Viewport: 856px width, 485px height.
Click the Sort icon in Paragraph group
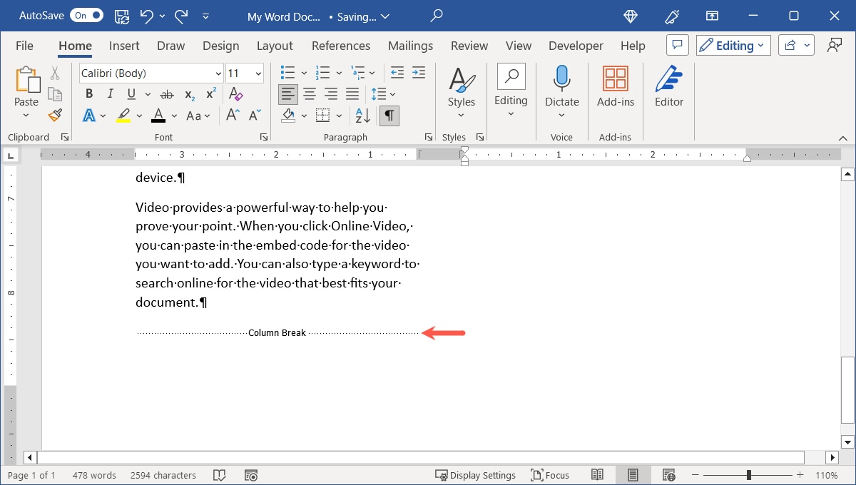click(x=362, y=115)
